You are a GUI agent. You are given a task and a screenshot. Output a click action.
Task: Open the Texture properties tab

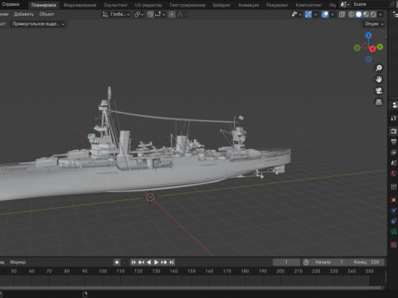394,244
